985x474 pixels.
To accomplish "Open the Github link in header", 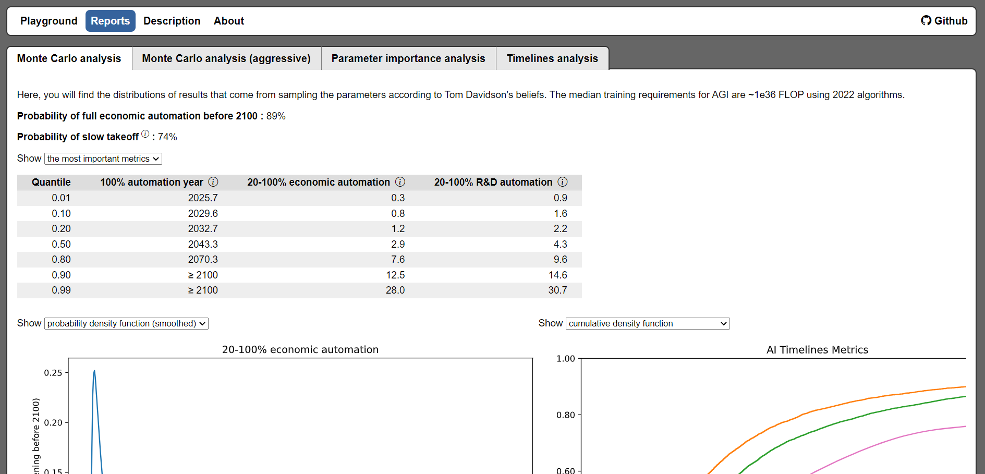I will 944,21.
